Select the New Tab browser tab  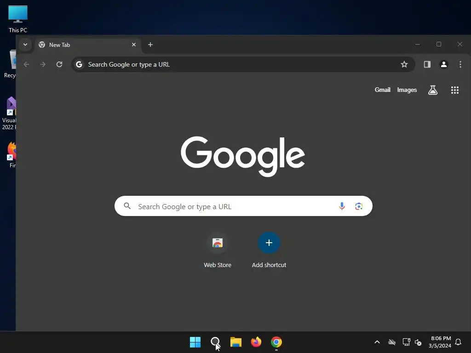point(87,45)
